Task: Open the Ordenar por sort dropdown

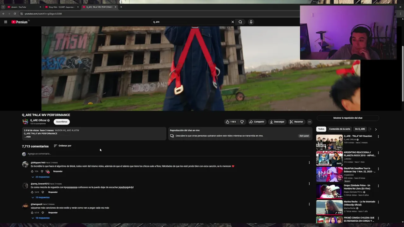Action: point(62,146)
